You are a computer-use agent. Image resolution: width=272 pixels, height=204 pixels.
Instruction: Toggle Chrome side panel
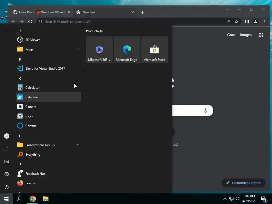pyautogui.click(x=247, y=22)
